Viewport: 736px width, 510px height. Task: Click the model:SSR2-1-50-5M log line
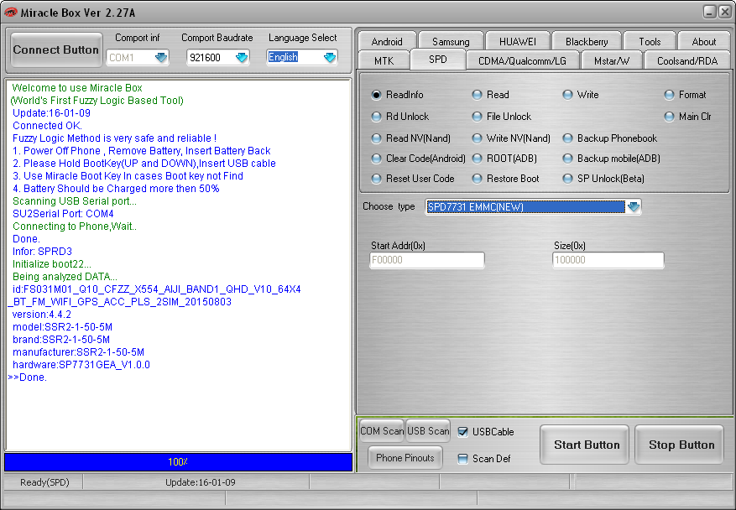[62, 327]
